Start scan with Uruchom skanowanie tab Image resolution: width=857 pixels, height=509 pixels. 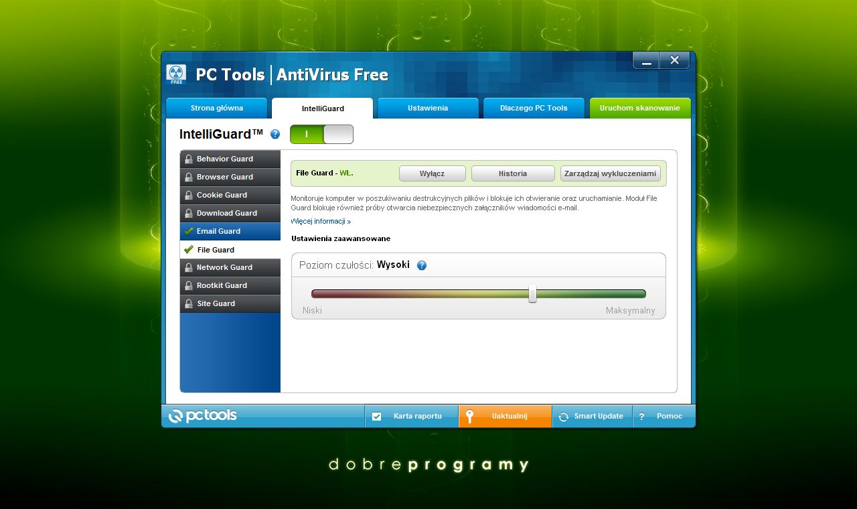coord(640,108)
